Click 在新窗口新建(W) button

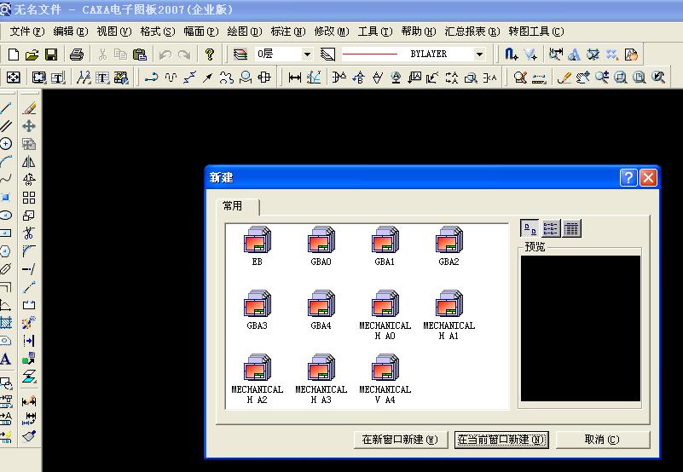pyautogui.click(x=400, y=440)
